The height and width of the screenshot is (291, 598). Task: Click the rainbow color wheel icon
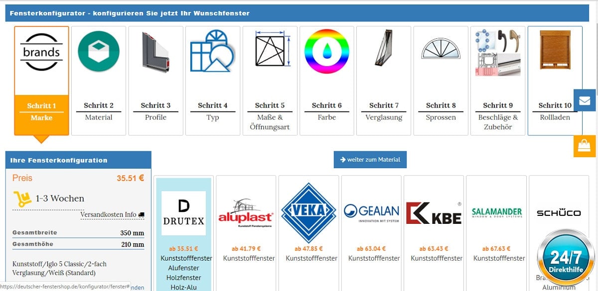pos(326,52)
